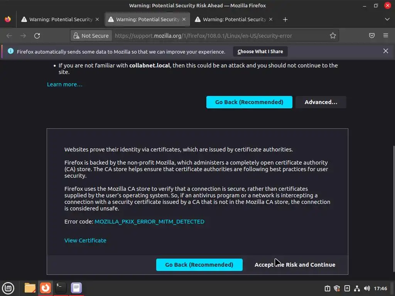Open the text editor taskbar icon
395x296 pixels.
click(76, 288)
